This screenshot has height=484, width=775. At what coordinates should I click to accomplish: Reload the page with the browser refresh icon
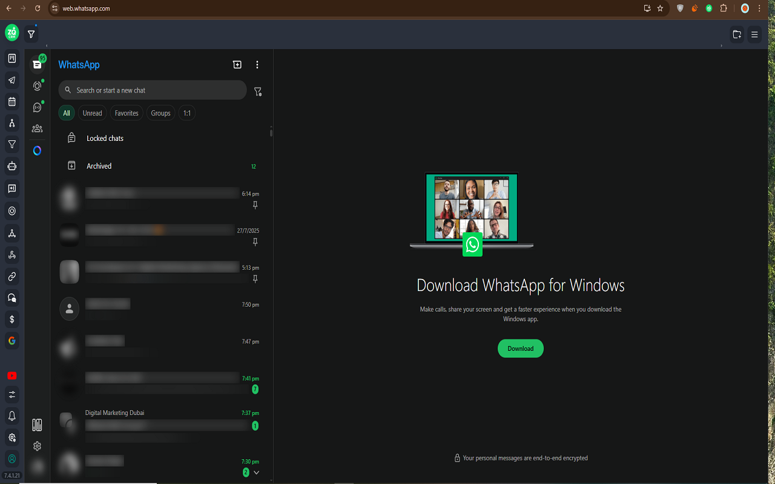38,8
